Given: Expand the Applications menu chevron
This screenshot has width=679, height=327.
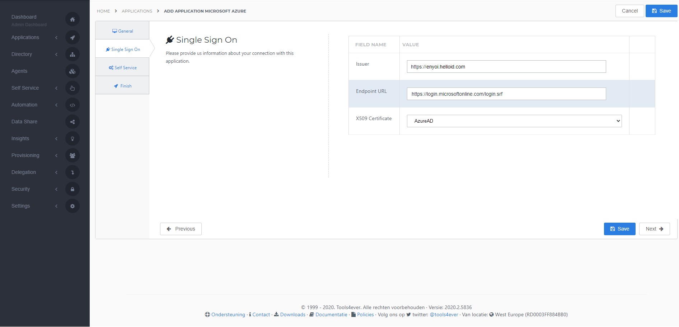Looking at the screenshot, I should coord(56,37).
